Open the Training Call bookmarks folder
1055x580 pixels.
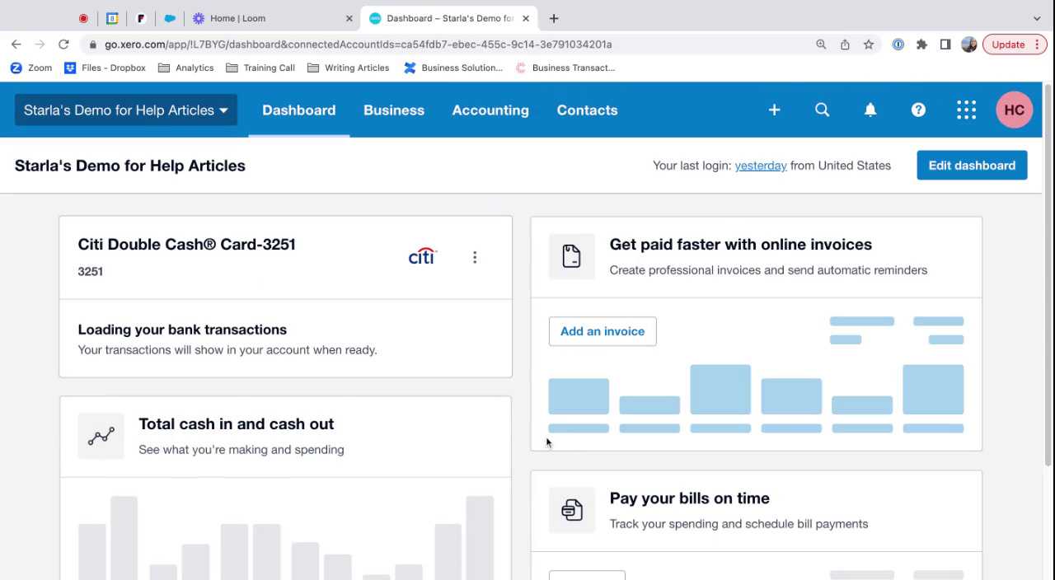point(260,68)
